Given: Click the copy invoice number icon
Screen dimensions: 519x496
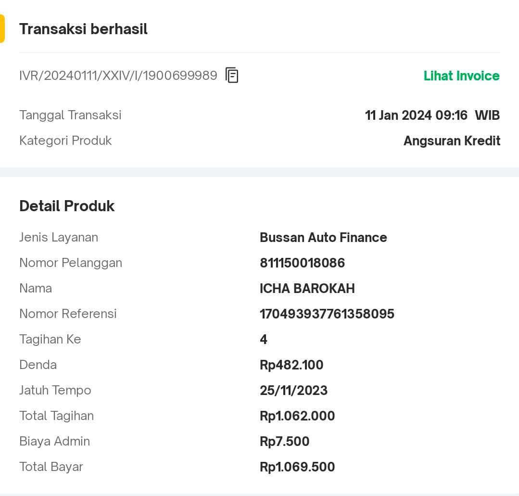Looking at the screenshot, I should (232, 76).
